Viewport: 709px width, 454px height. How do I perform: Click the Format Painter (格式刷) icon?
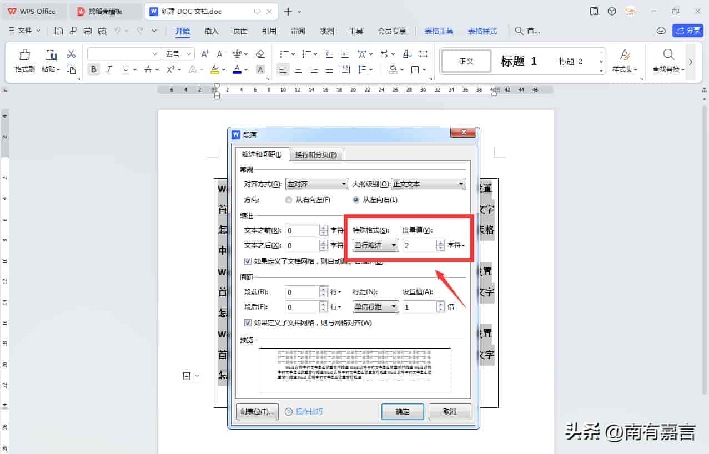[25, 54]
